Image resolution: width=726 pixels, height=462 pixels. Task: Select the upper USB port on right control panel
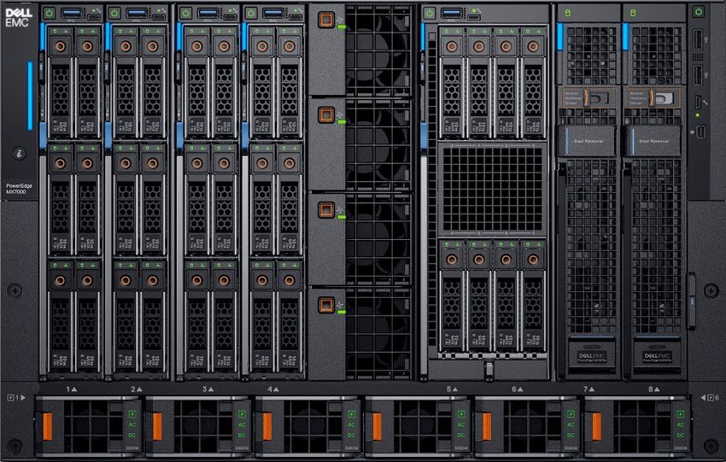(698, 39)
